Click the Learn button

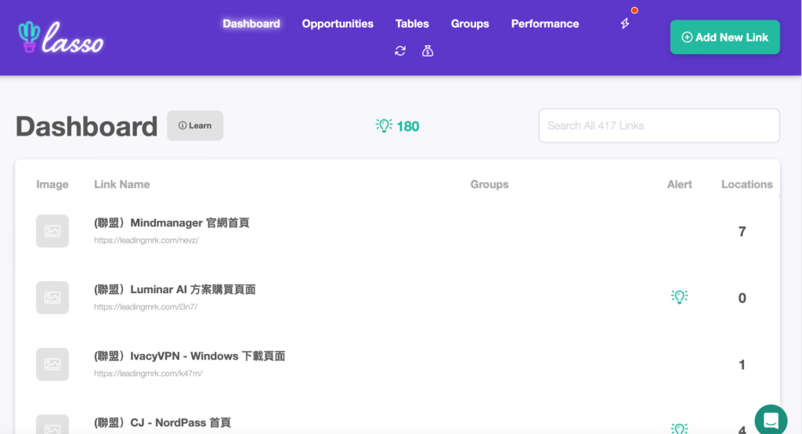195,125
